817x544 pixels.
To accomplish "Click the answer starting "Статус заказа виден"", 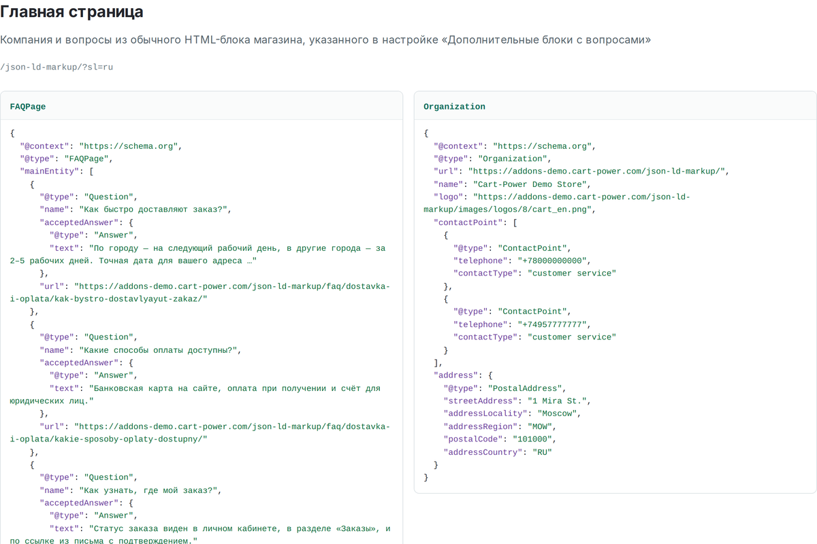I will tap(200, 534).
